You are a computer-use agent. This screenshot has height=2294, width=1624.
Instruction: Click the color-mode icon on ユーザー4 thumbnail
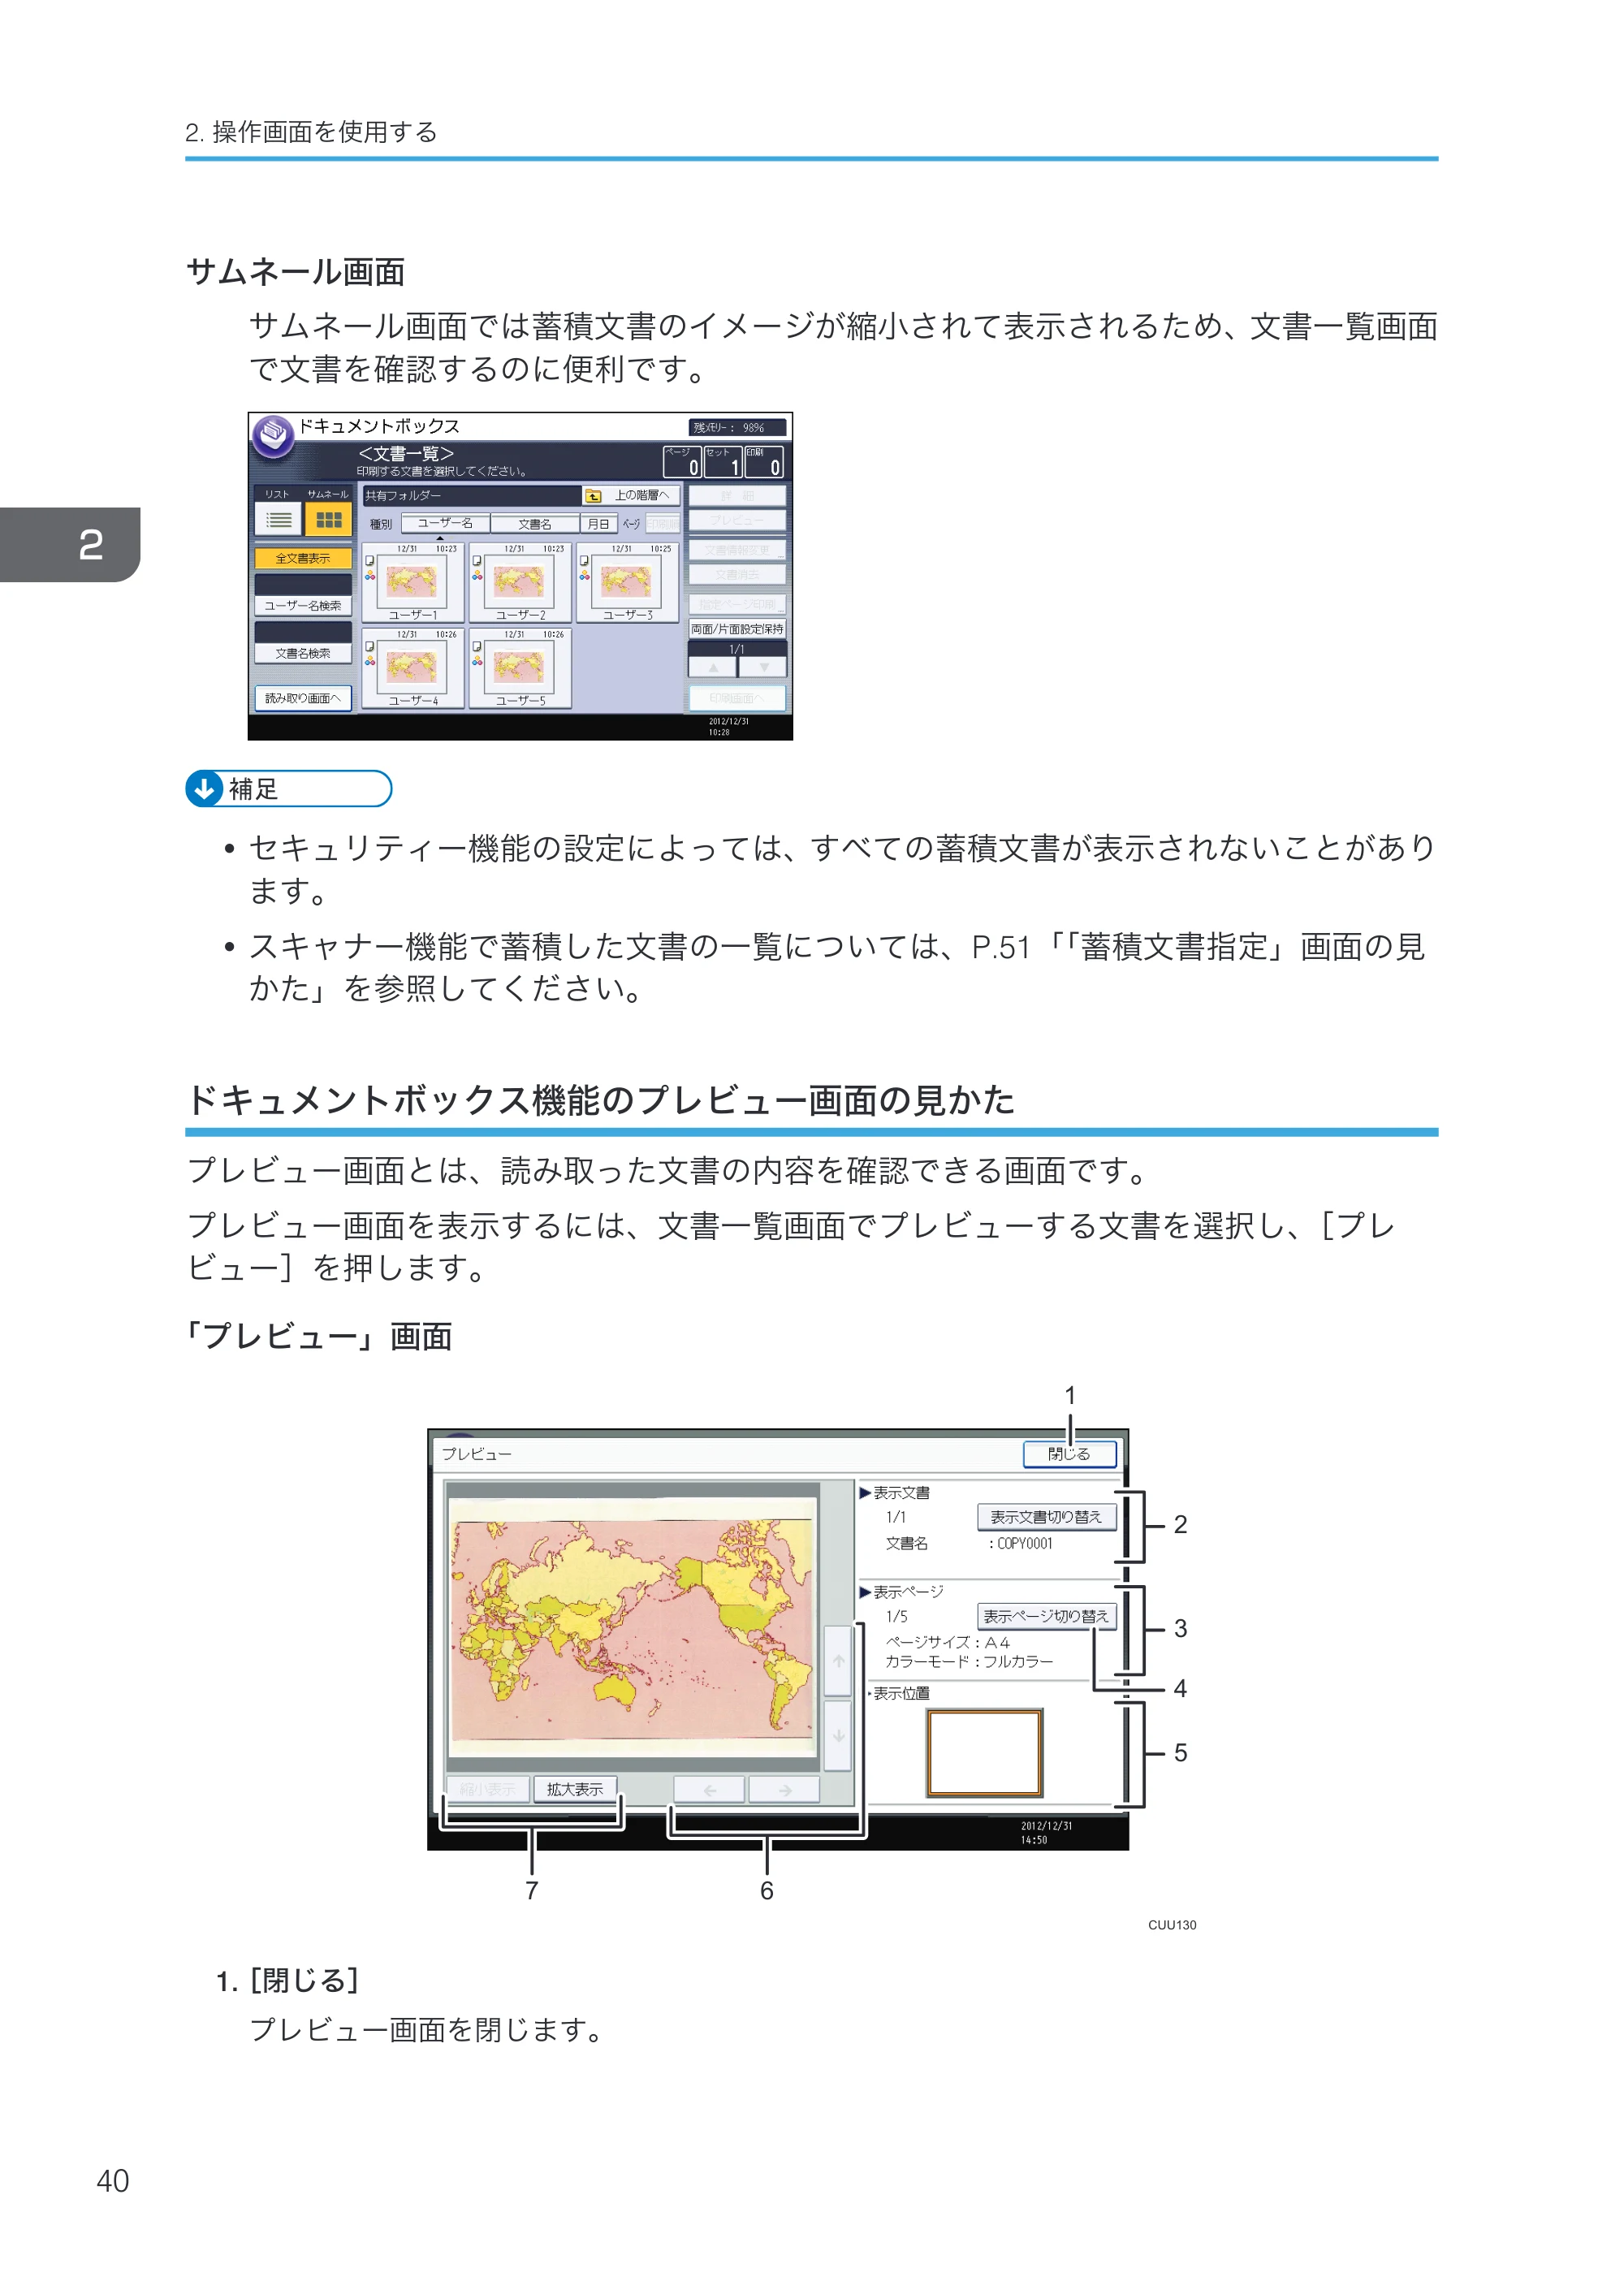point(370,661)
